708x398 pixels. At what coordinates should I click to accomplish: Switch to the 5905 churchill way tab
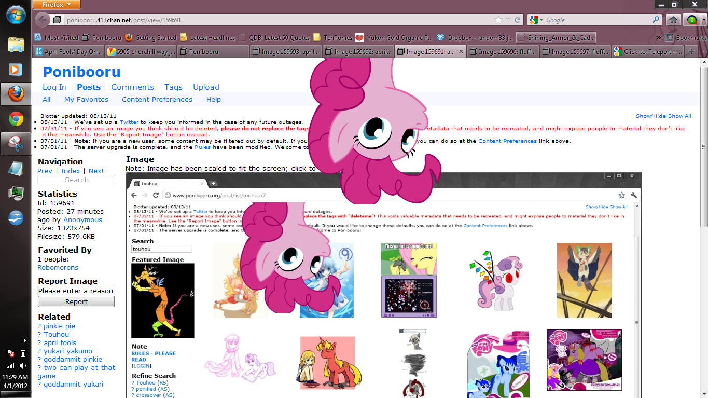click(x=141, y=51)
